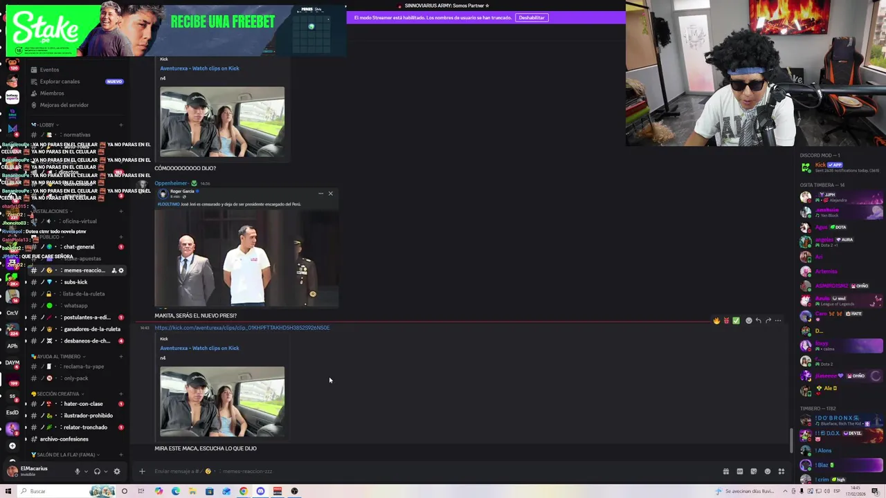Show hidden system tray icons

(785, 492)
